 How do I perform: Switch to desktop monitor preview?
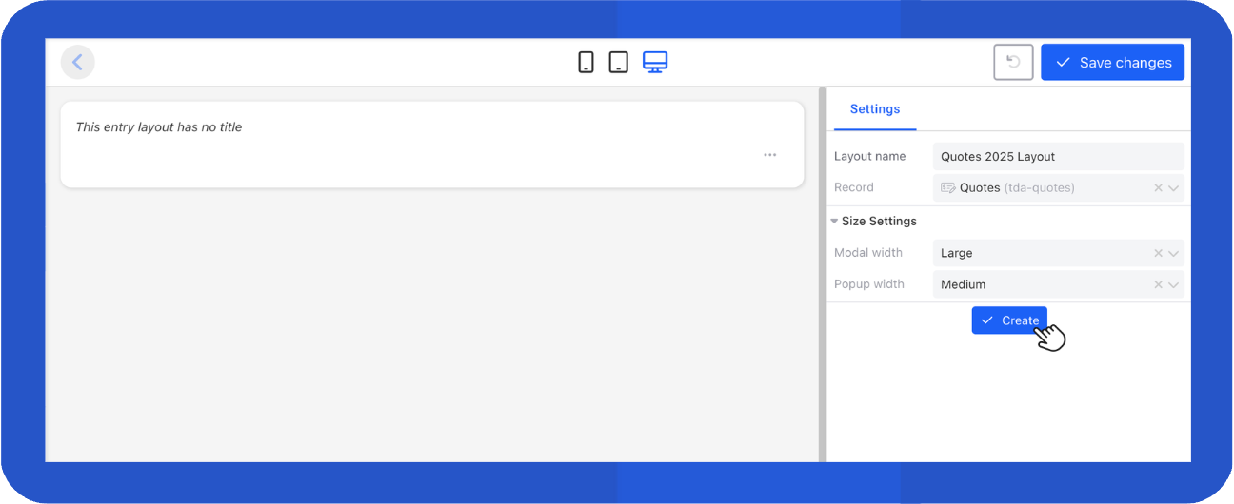click(x=655, y=63)
